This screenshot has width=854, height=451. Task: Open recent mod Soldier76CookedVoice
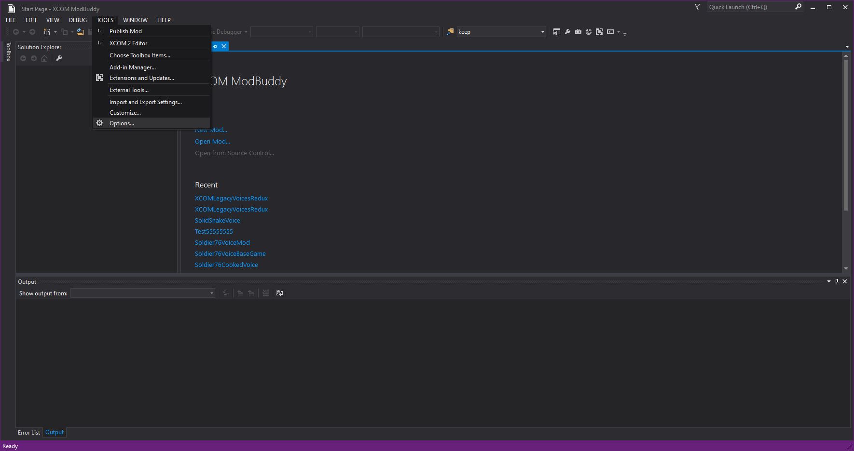tap(226, 265)
